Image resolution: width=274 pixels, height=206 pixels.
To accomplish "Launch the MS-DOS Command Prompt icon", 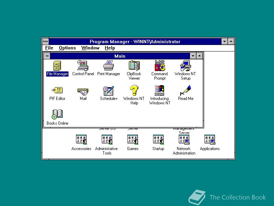I will 160,66.
